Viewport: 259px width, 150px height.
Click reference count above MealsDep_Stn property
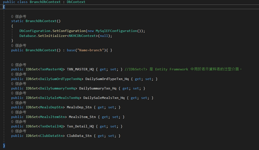pos(19,103)
